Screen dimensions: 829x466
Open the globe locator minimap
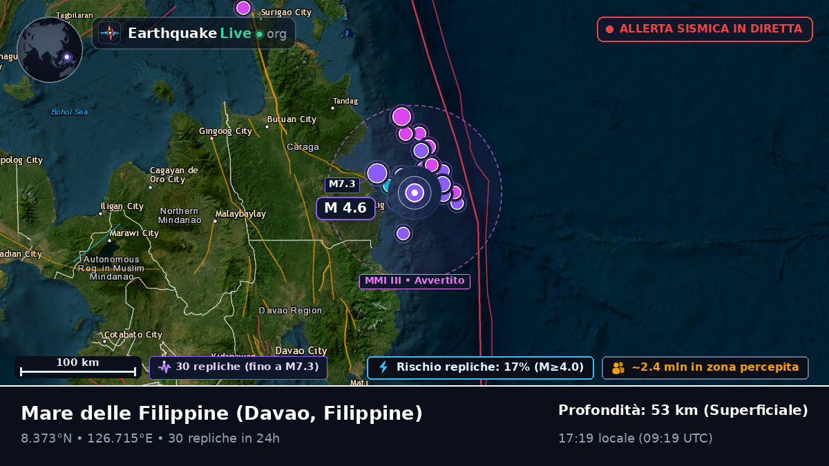[x=50, y=50]
